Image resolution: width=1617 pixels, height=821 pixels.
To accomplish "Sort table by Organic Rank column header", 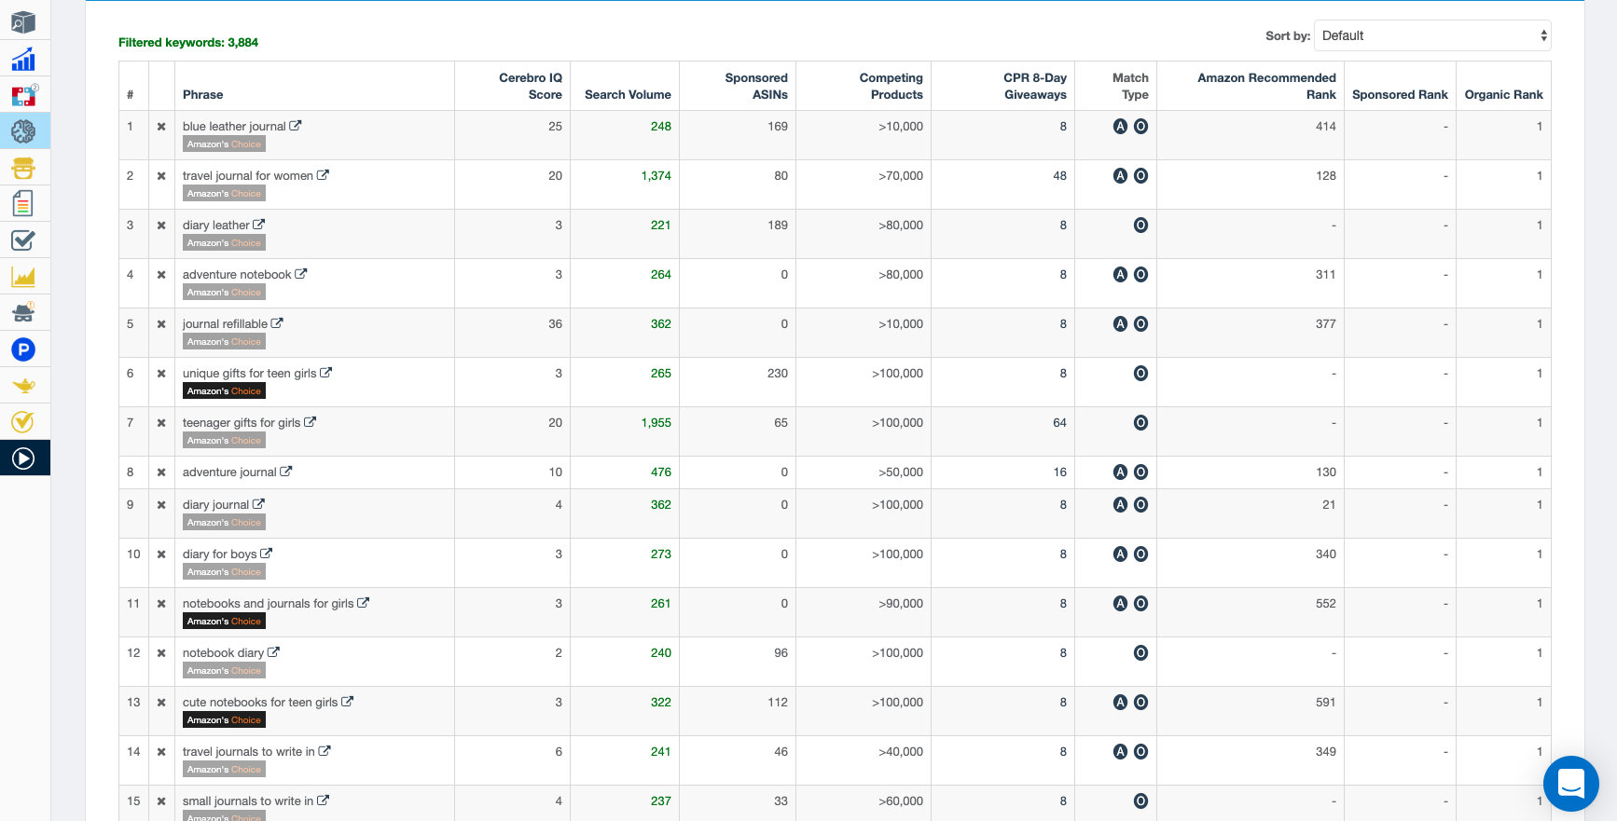I will pos(1502,94).
